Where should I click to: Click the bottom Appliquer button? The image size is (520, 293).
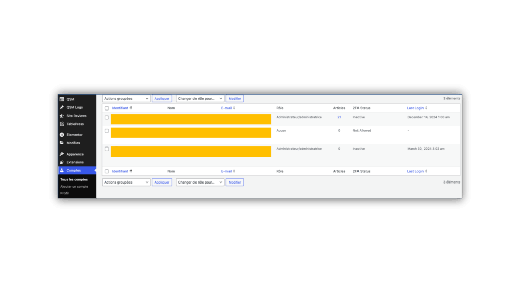[x=162, y=182]
